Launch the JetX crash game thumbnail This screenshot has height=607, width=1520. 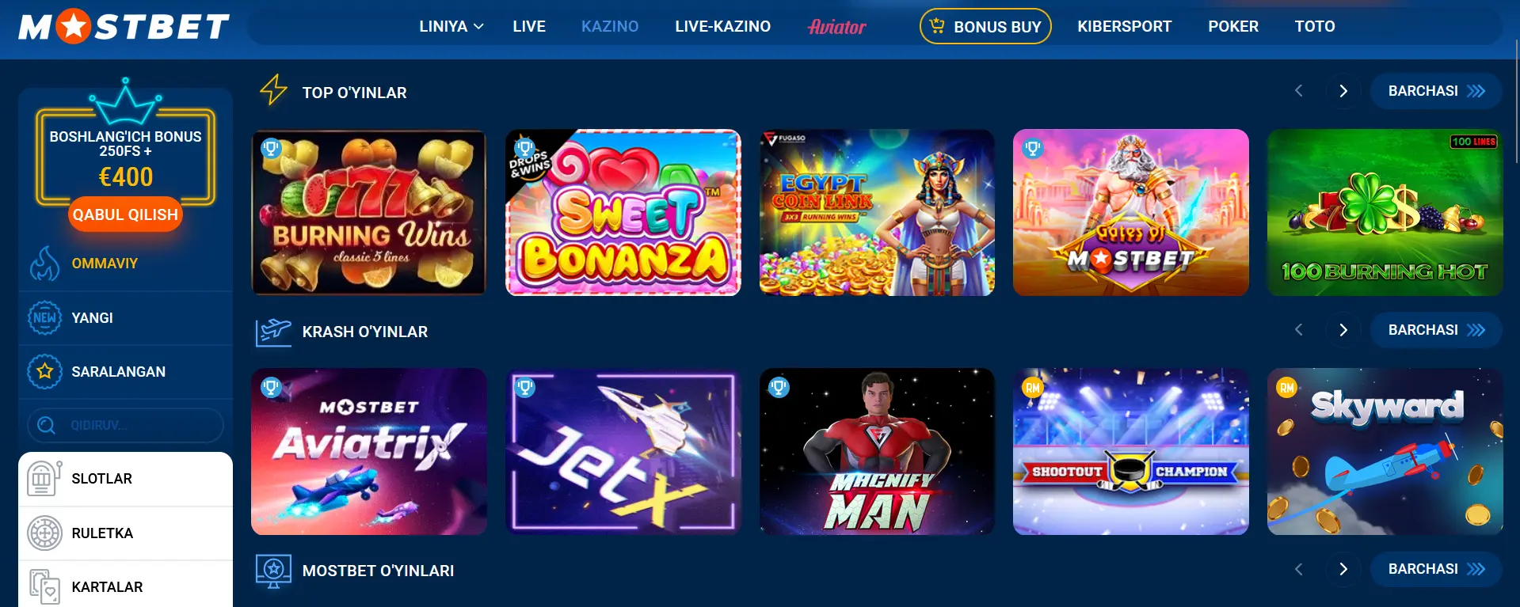pyautogui.click(x=623, y=452)
